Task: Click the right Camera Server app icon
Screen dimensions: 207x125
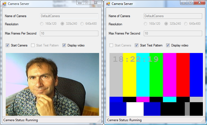Action: pos(108,4)
